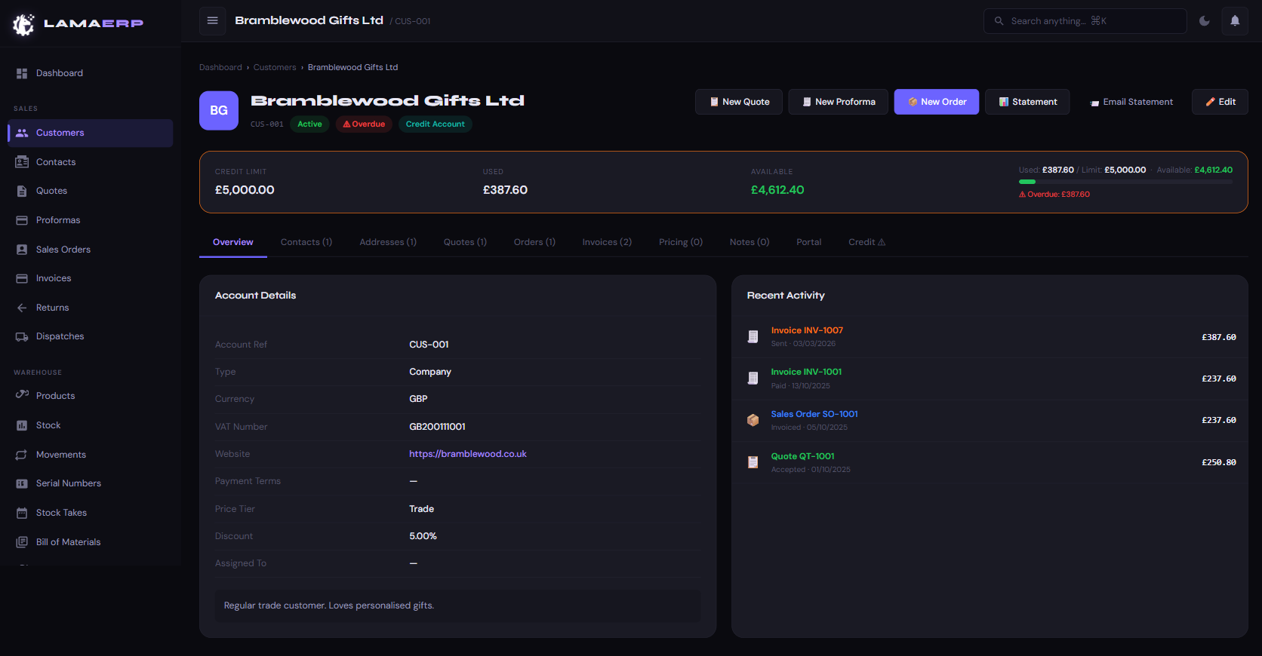This screenshot has height=656, width=1262.
Task: Open Invoice INV-1001 link
Action: tap(806, 372)
